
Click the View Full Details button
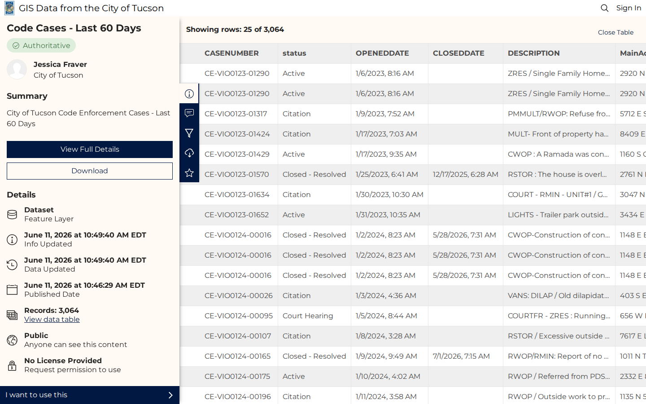tap(90, 149)
